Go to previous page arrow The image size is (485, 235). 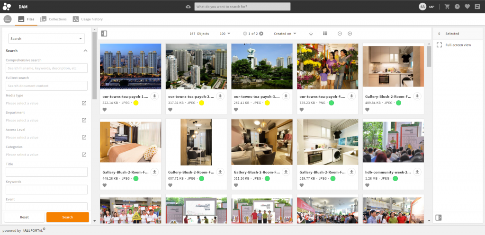pyautogui.click(x=245, y=34)
